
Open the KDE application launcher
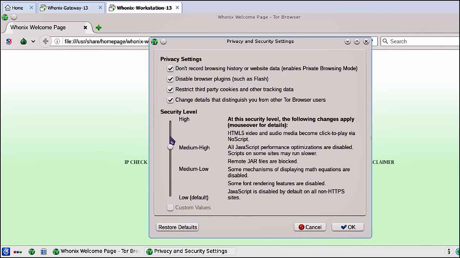(x=6, y=252)
